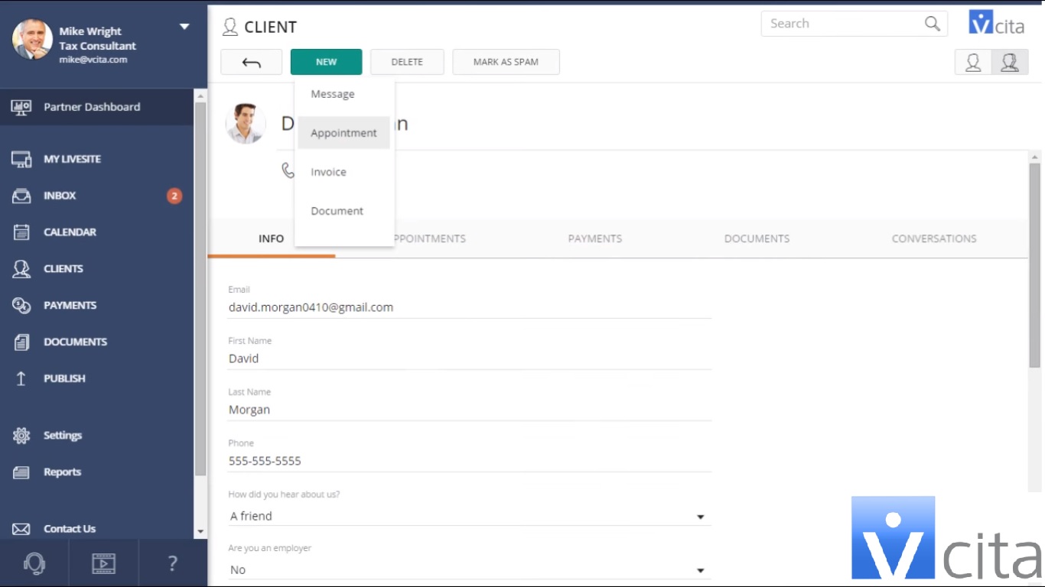Open Inbox in the sidebar
This screenshot has height=587, width=1045.
point(60,196)
